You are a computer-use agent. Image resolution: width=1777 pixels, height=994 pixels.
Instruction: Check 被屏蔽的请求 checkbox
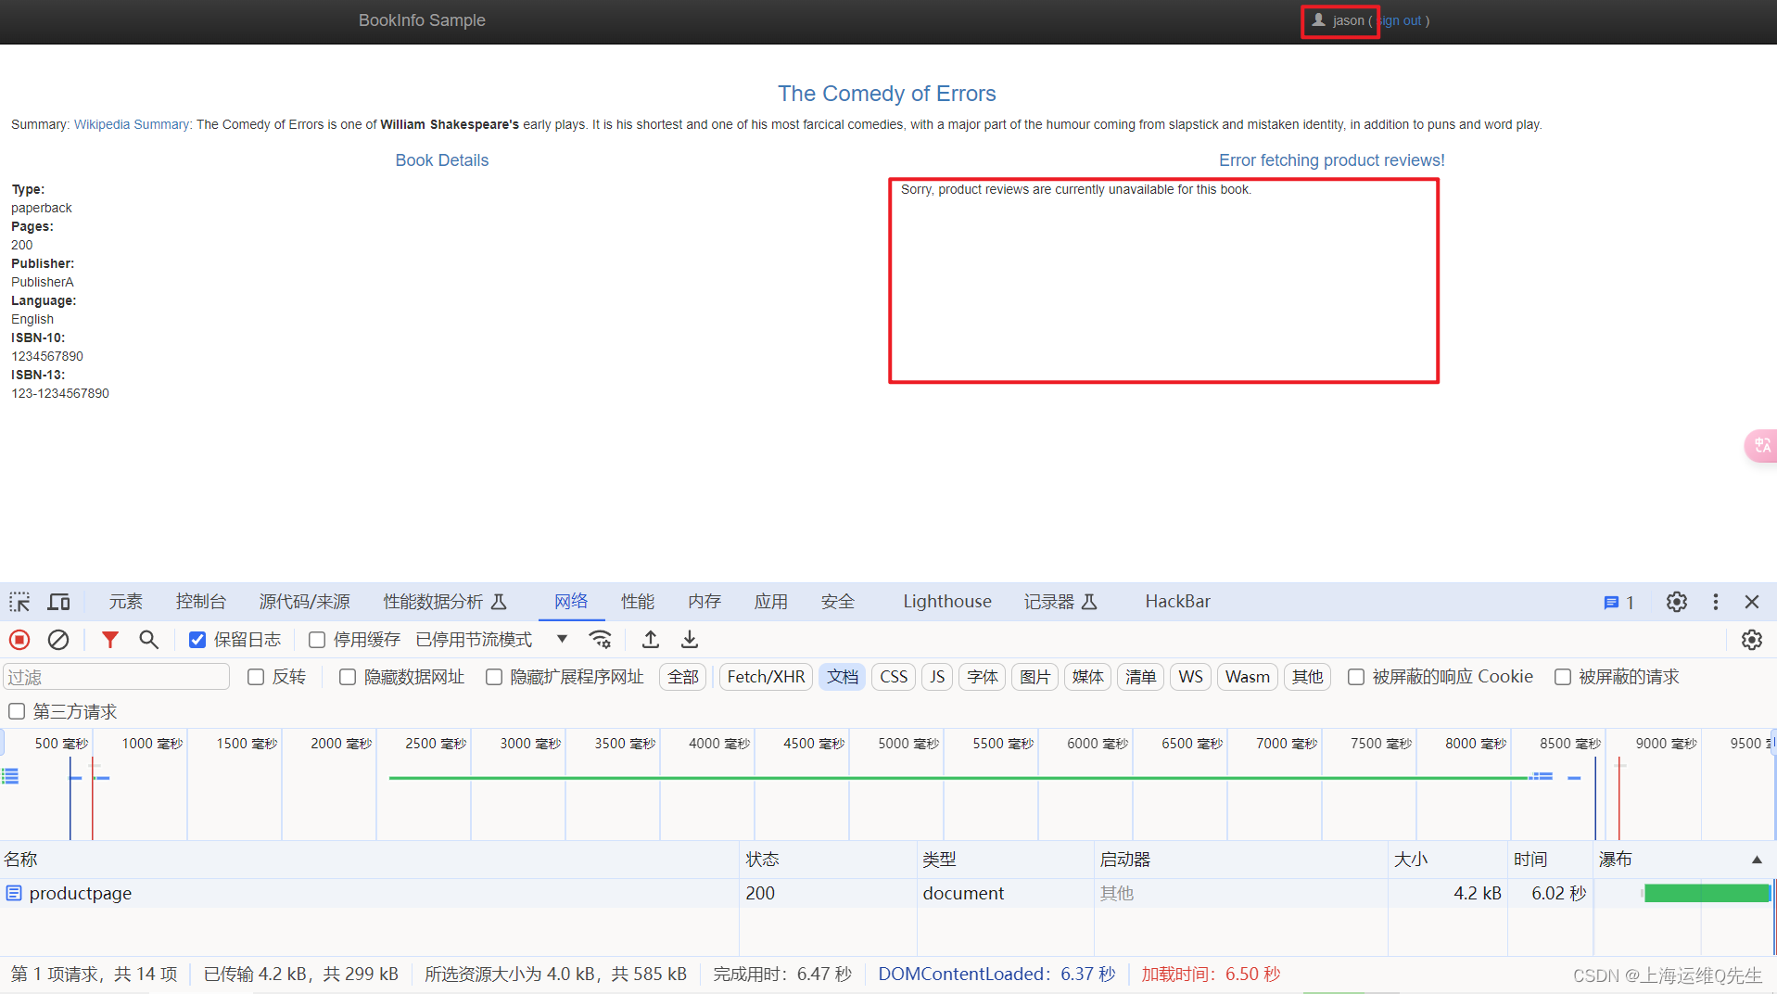click(1563, 677)
